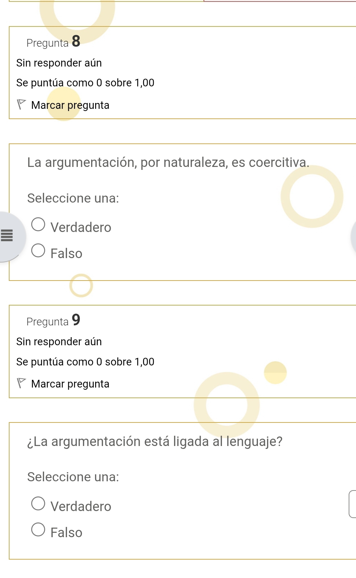Click the Sin responder aún status of Pregunta 9
Viewport: 356px width, 578px height.
(x=59, y=342)
